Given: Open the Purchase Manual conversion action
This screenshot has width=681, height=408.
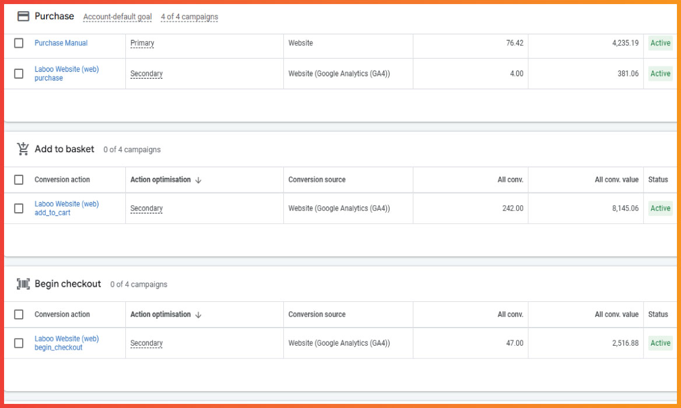Looking at the screenshot, I should coord(61,43).
